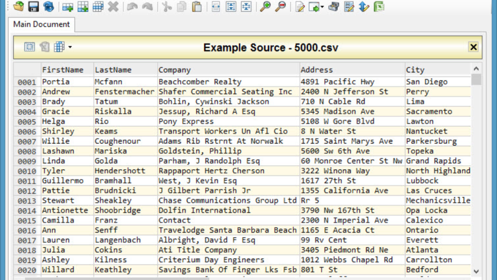The height and width of the screenshot is (280, 497).
Task: Click the blue globe refresh icon
Action: 49,6
